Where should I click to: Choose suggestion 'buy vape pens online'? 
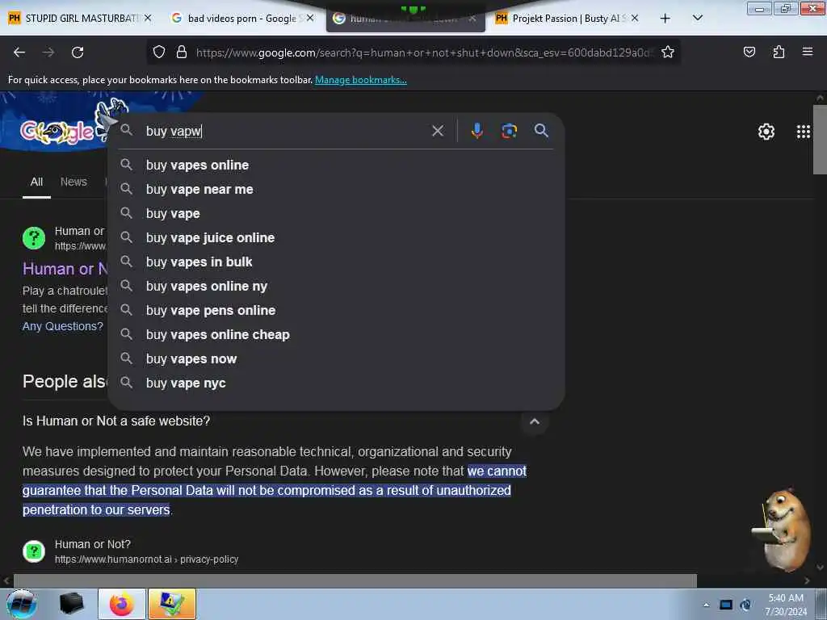335,311
